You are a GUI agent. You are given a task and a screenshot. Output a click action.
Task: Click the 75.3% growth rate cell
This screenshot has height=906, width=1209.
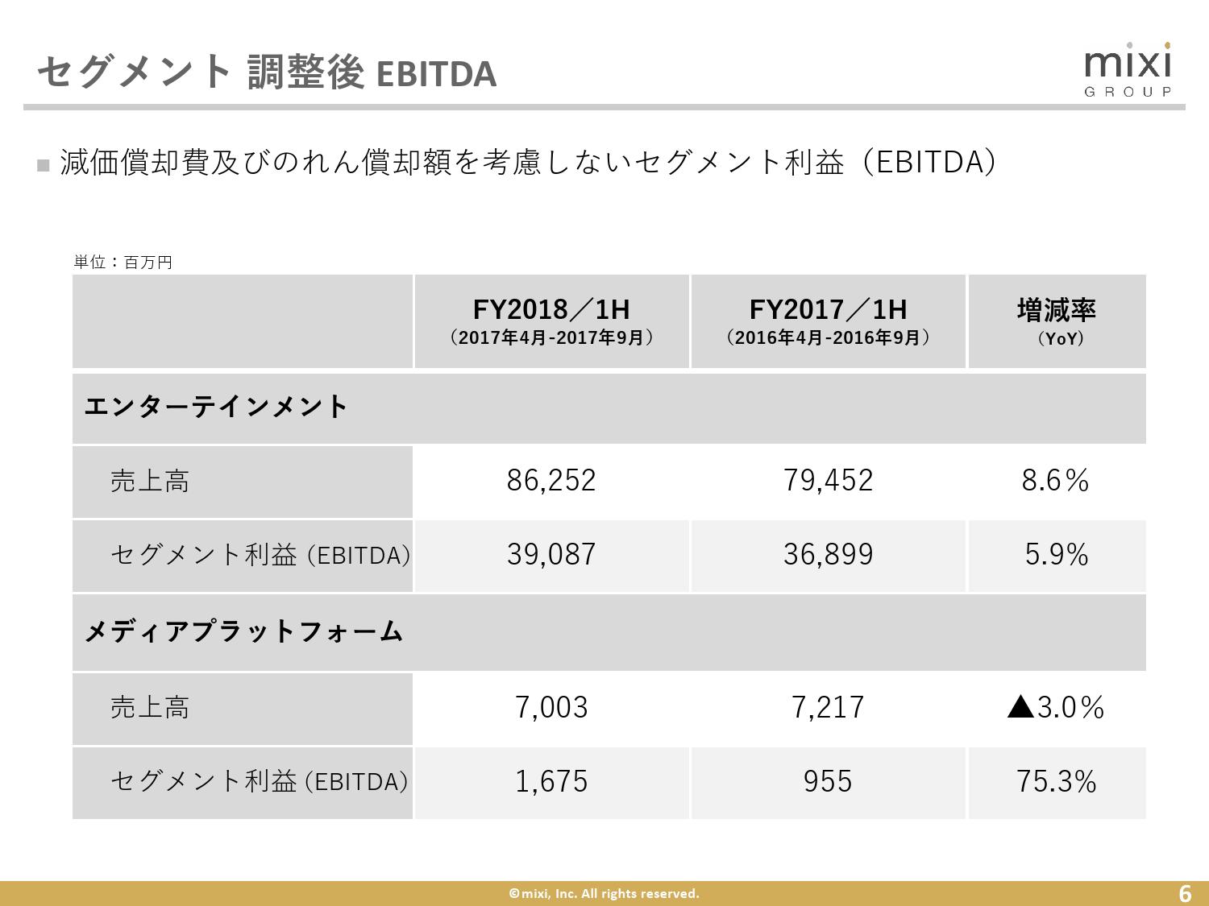tap(1056, 782)
